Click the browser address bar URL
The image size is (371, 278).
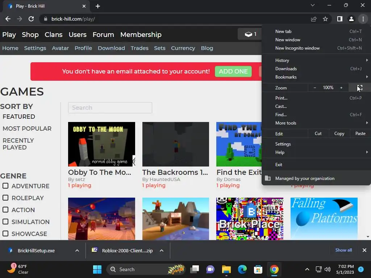tap(73, 19)
